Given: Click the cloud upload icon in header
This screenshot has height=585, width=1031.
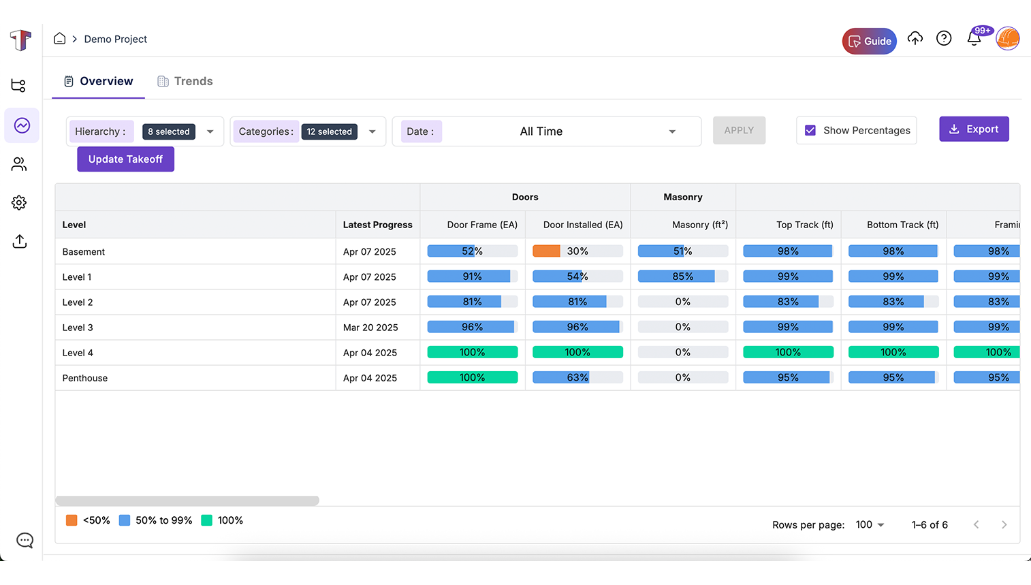Looking at the screenshot, I should pyautogui.click(x=915, y=39).
